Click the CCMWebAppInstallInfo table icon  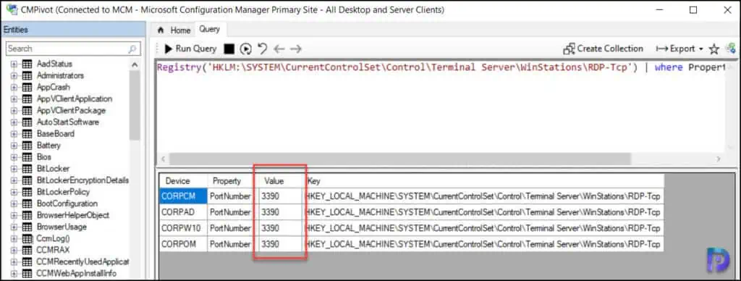(27, 273)
